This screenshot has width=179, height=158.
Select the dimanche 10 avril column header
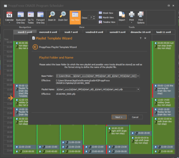141,32
